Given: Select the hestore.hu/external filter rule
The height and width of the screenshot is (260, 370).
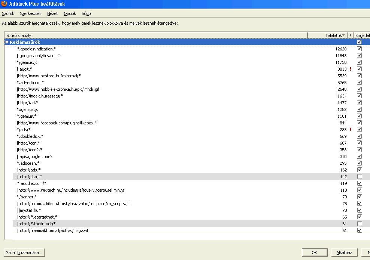Looking at the screenshot, I should tap(49, 76).
